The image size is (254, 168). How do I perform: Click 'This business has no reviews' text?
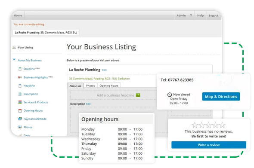click(x=209, y=131)
